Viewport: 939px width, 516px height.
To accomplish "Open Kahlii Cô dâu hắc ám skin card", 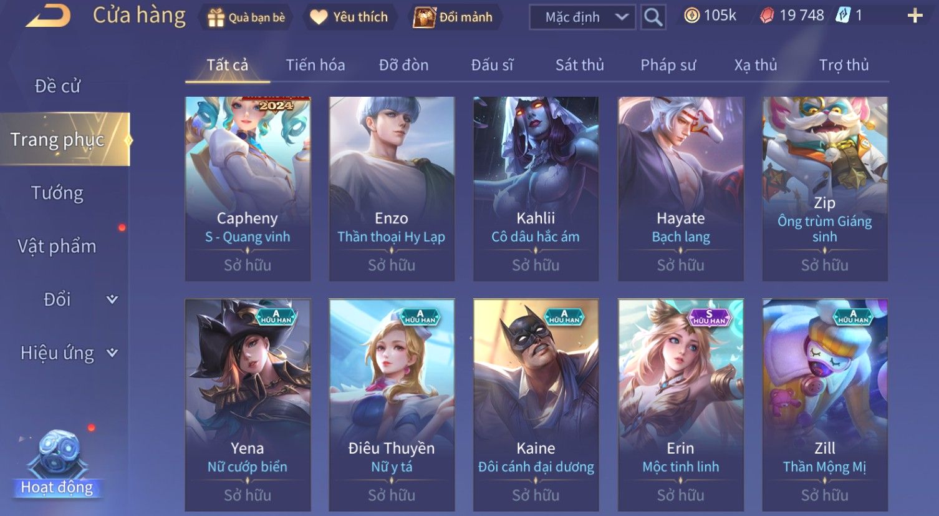I will click(536, 188).
